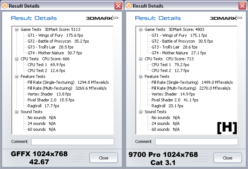Select No sounds row in GFFX window
Image resolution: width=248 pixels, height=169 pixels.
pyautogui.click(x=42, y=118)
